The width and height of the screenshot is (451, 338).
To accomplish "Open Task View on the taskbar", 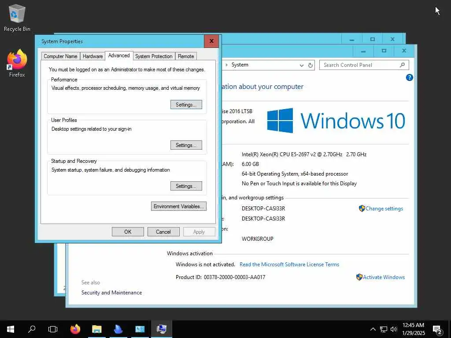I will tap(53, 329).
